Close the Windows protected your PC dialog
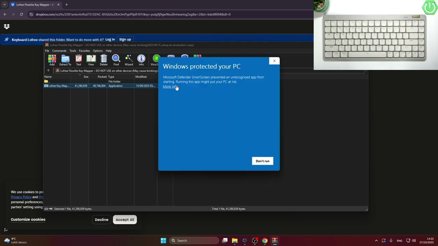The width and height of the screenshot is (438, 246). click(274, 61)
